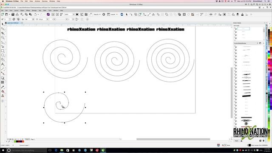Image resolution: width=272 pixels, height=153 pixels.
Task: Select the Zoom magnifier tool
Action: pyautogui.click(x=3, y=38)
